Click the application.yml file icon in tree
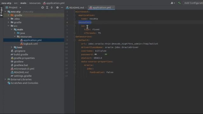 [22, 40]
